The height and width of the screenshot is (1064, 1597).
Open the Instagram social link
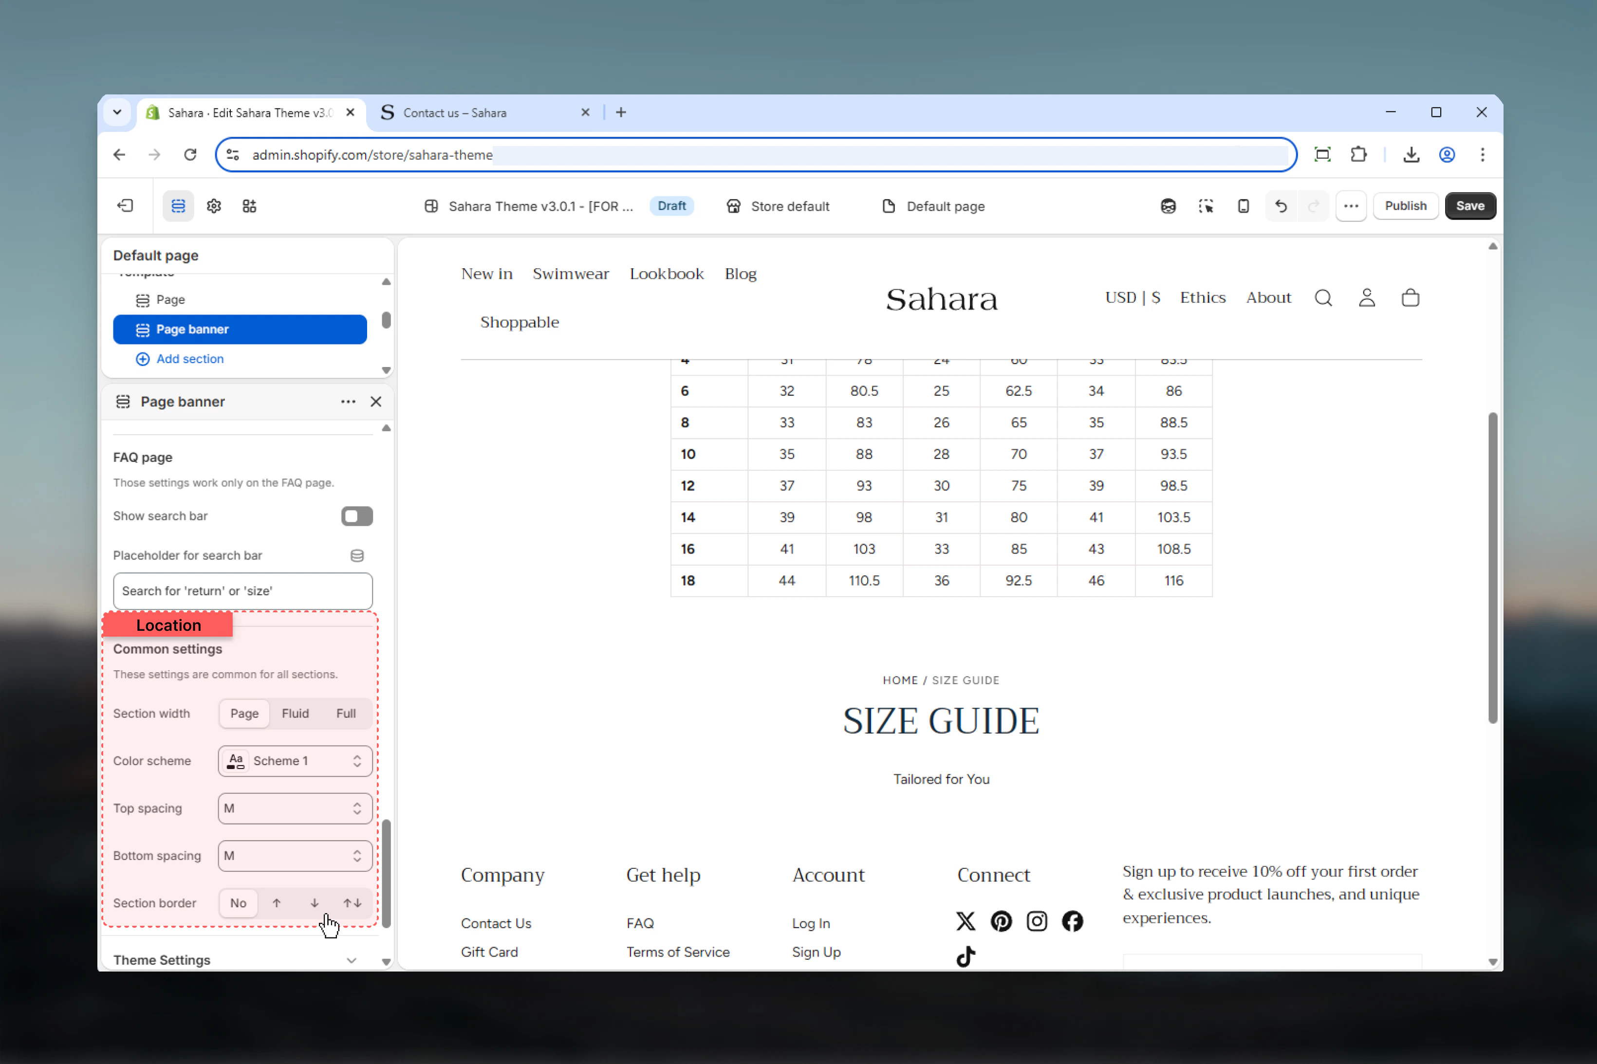click(x=1037, y=921)
